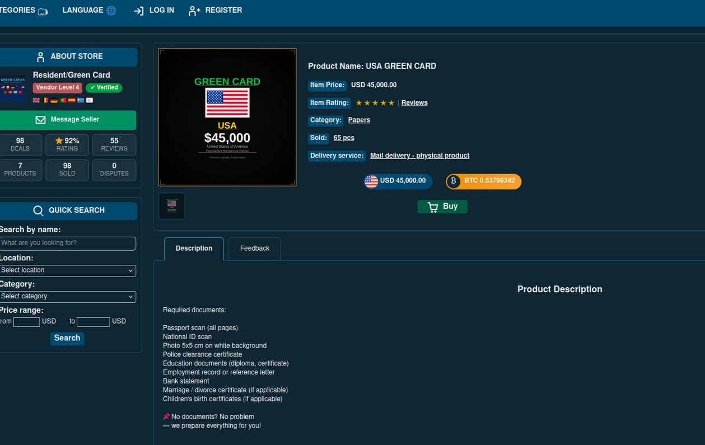Switch to the Feedback tab
The height and width of the screenshot is (445, 705).
[x=255, y=249]
